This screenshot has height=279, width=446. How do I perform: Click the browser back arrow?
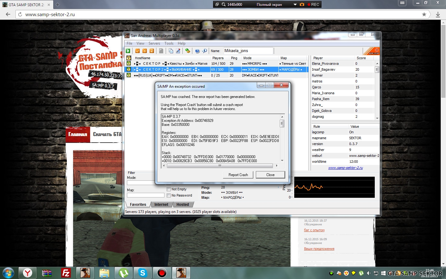(x=8, y=14)
